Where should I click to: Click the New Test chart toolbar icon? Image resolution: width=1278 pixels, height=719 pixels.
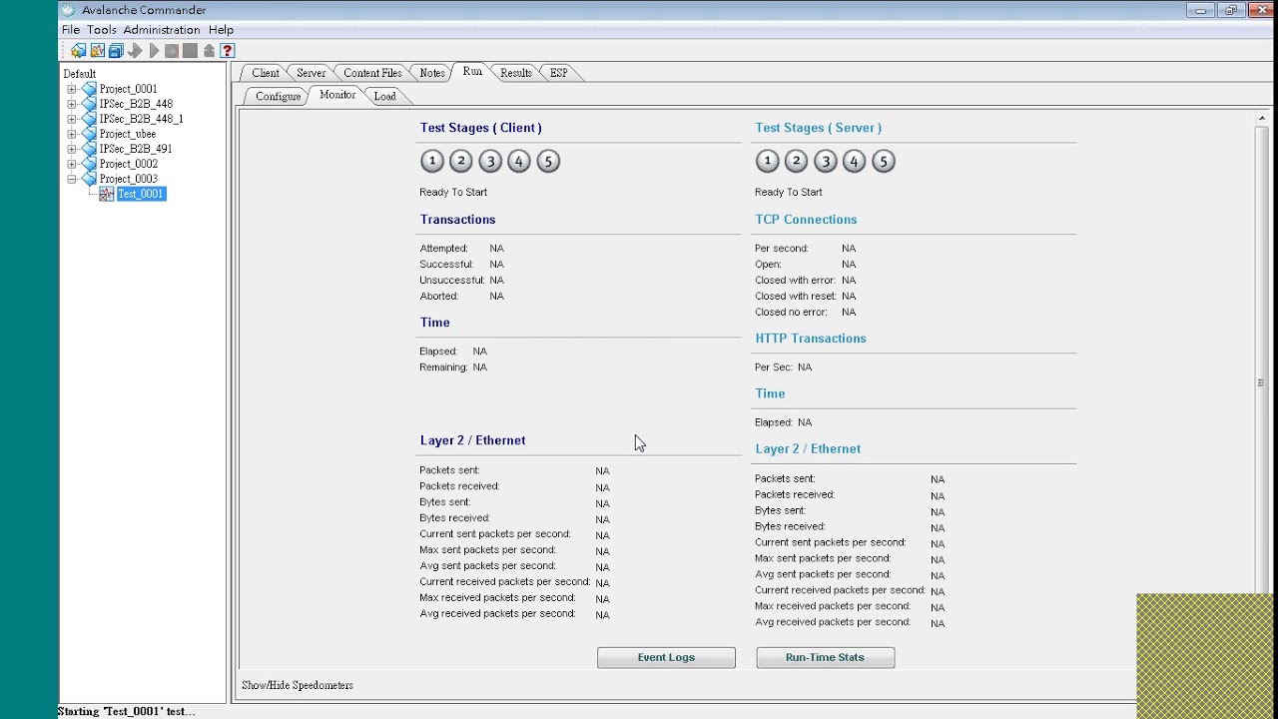[x=97, y=51]
